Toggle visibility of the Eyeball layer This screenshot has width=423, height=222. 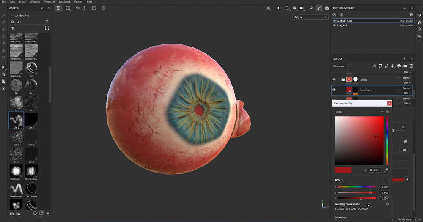coord(334,80)
